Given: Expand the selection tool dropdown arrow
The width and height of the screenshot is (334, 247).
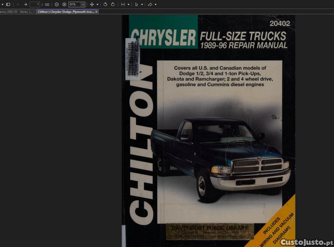Looking at the screenshot, I should (142, 4).
